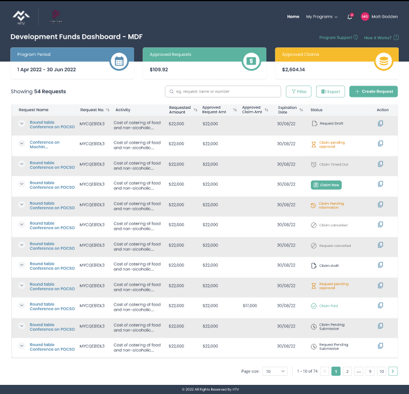Image resolution: width=409 pixels, height=394 pixels.
Task: Expand the Conference on Machin... row
Action: tap(22, 143)
